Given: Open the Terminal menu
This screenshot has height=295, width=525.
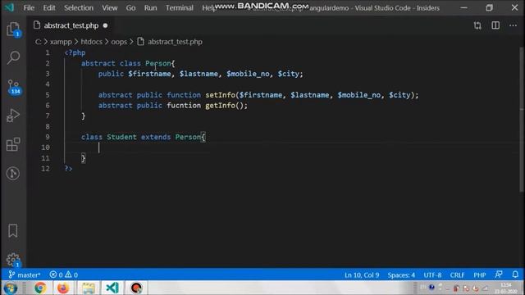Looking at the screenshot, I should pyautogui.click(x=179, y=7).
